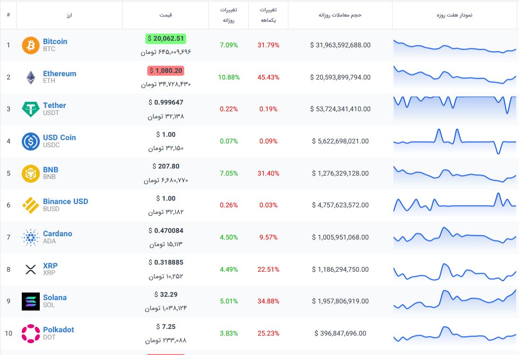View Binance USD seven-day sparkline chart

(x=455, y=204)
